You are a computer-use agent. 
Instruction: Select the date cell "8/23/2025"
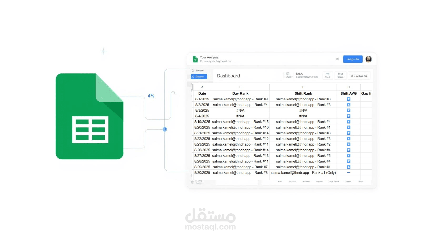202,144
